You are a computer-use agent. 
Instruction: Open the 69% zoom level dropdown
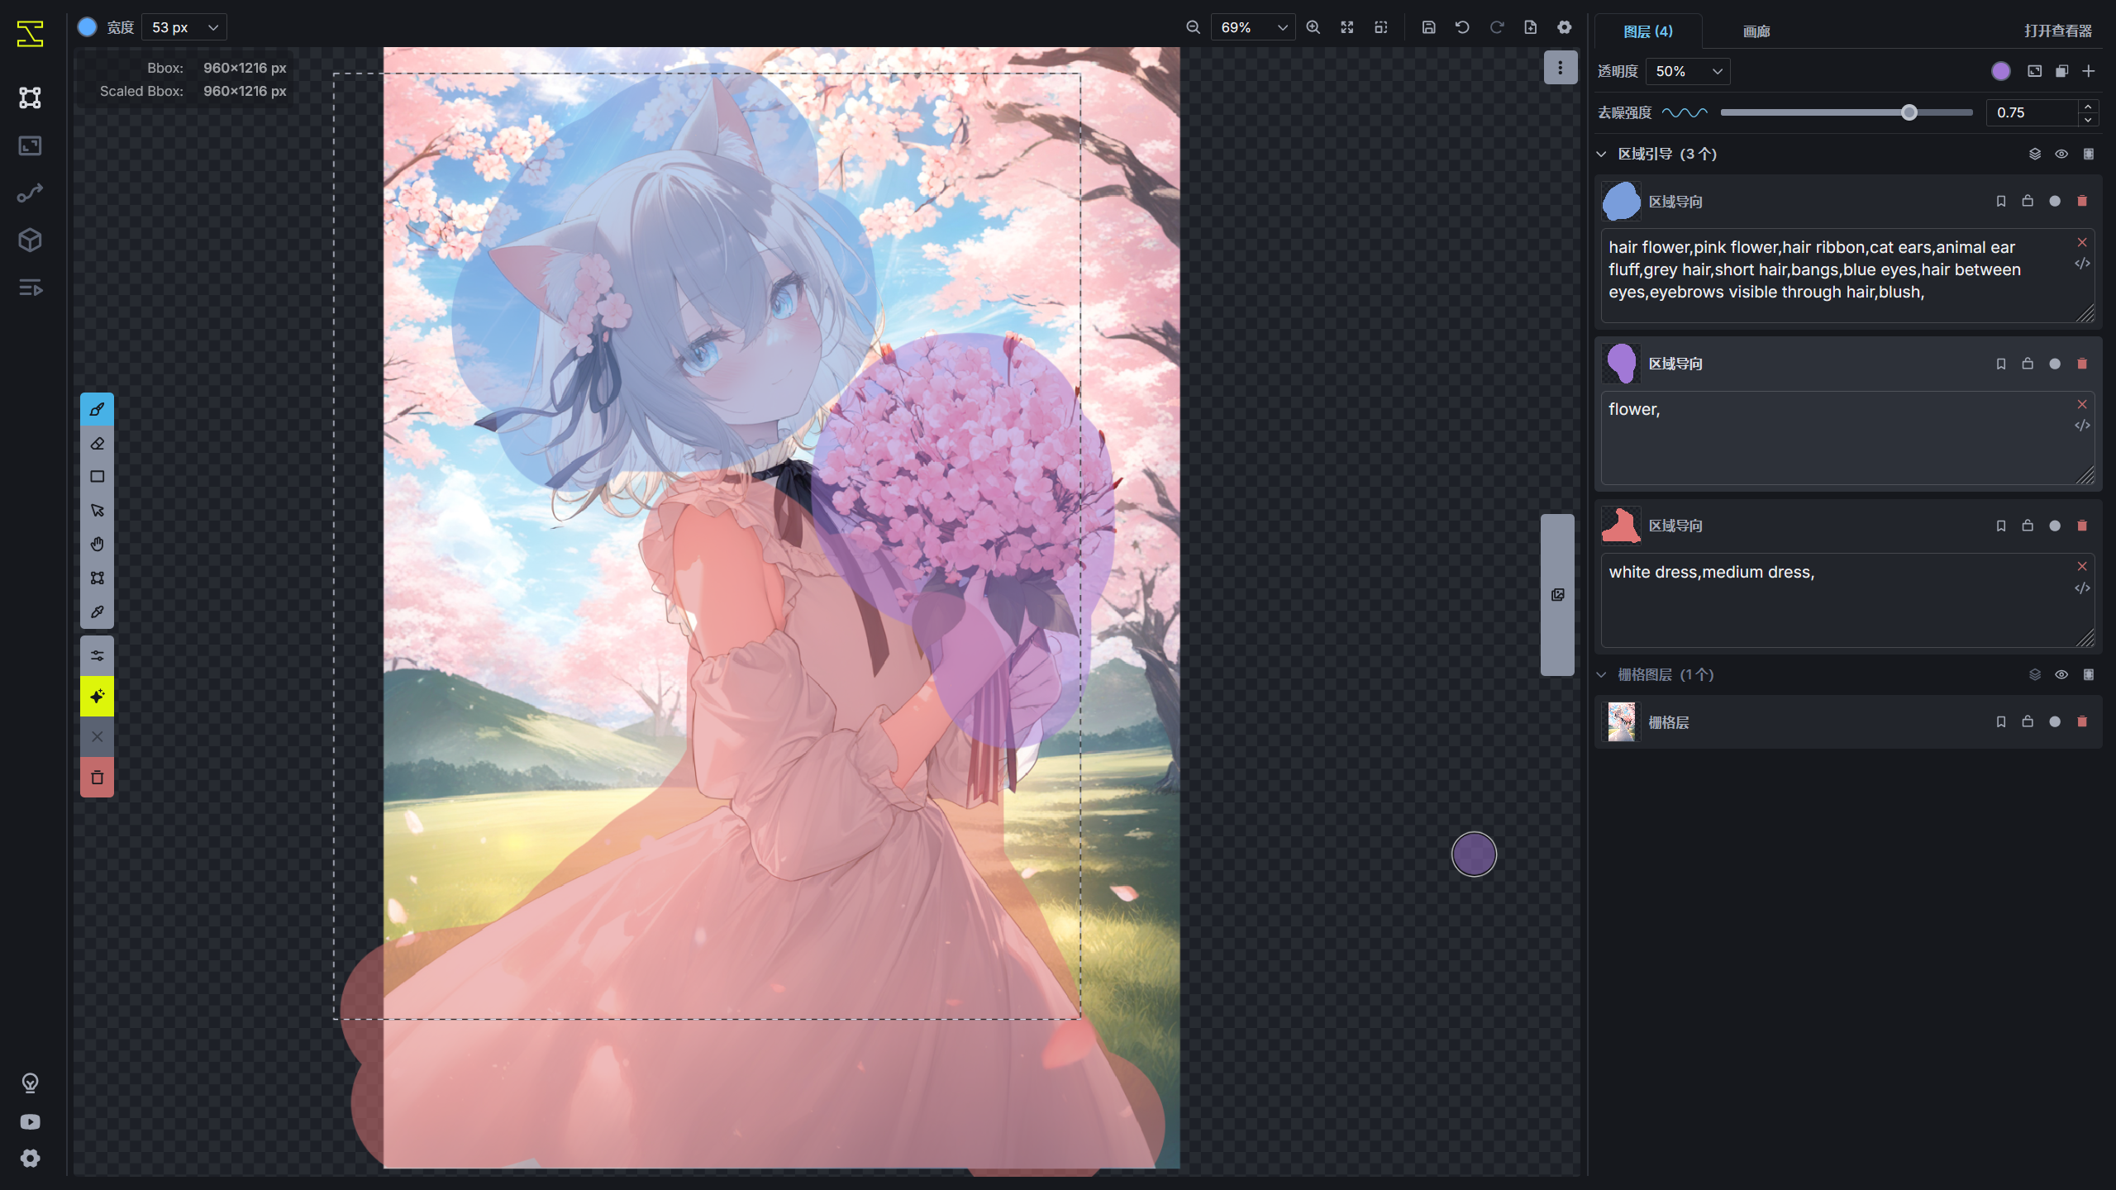coord(1253,27)
